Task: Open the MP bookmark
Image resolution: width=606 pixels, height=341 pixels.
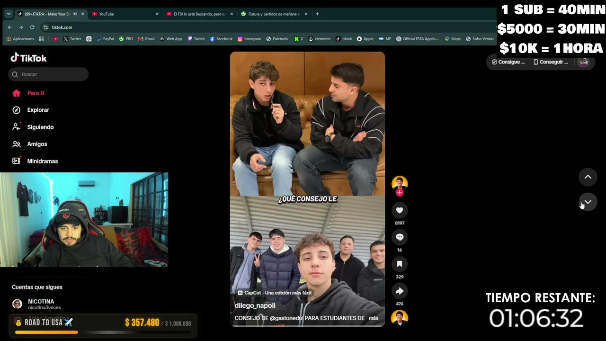Action: click(385, 39)
